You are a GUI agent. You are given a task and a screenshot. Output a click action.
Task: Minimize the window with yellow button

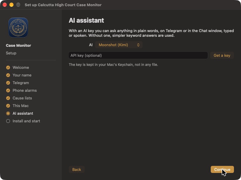11,5
